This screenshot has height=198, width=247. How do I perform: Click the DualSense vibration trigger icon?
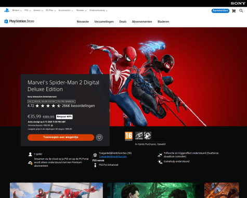tap(160, 155)
